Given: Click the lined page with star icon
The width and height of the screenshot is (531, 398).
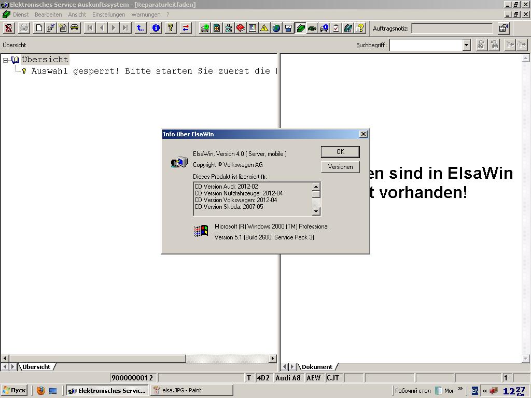Looking at the screenshot, I should pos(63,28).
